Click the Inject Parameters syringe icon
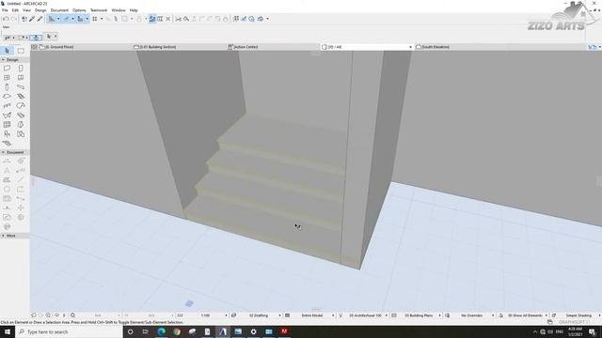This screenshot has width=602, height=338. pos(40,19)
